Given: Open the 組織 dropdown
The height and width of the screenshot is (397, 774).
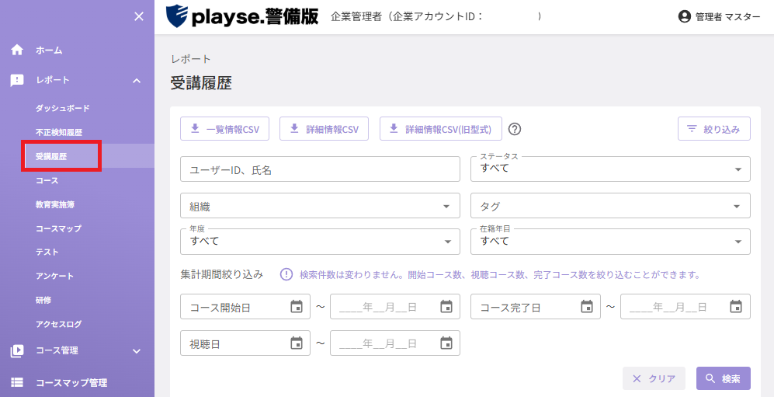Looking at the screenshot, I should (x=321, y=205).
